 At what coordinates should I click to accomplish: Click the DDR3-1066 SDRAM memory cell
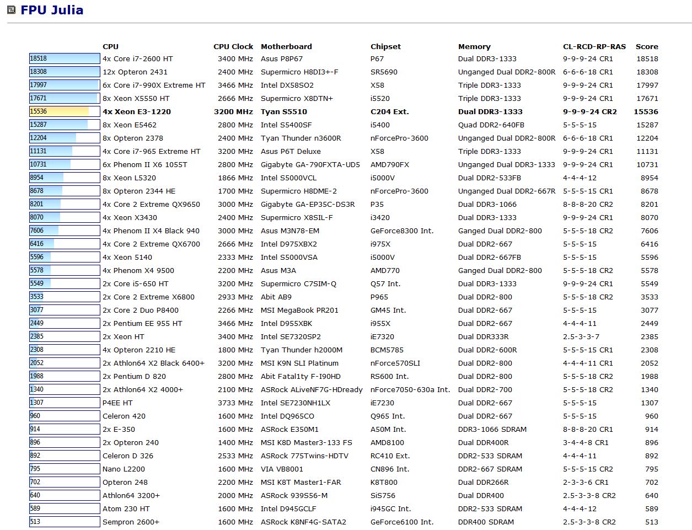(492, 429)
